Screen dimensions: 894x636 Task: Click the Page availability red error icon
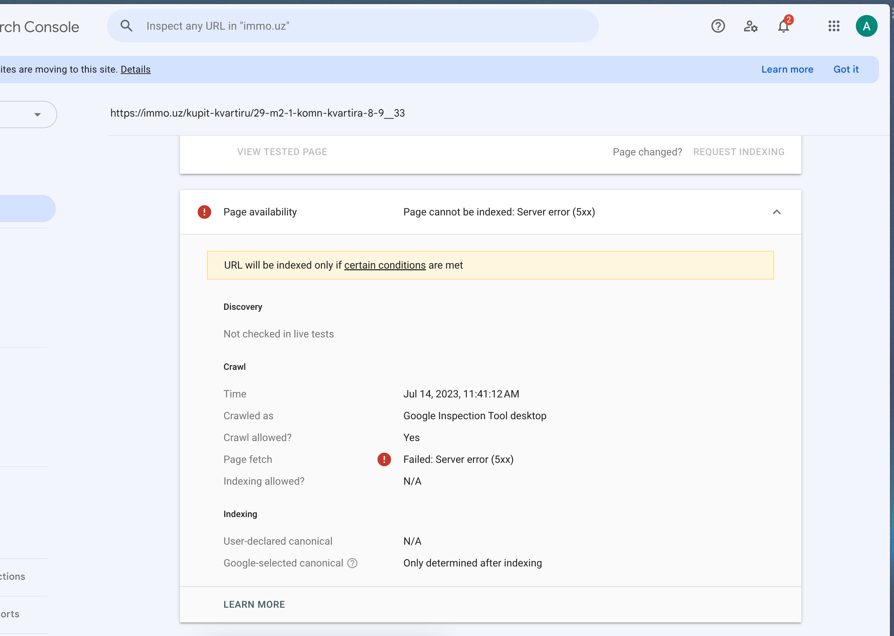204,212
